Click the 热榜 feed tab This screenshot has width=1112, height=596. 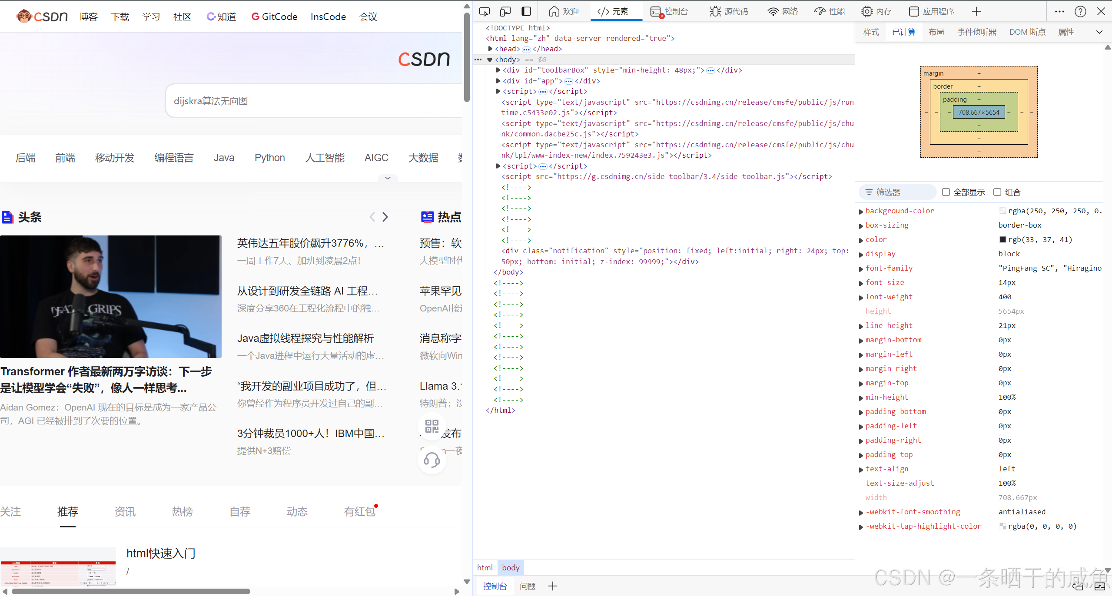point(182,512)
